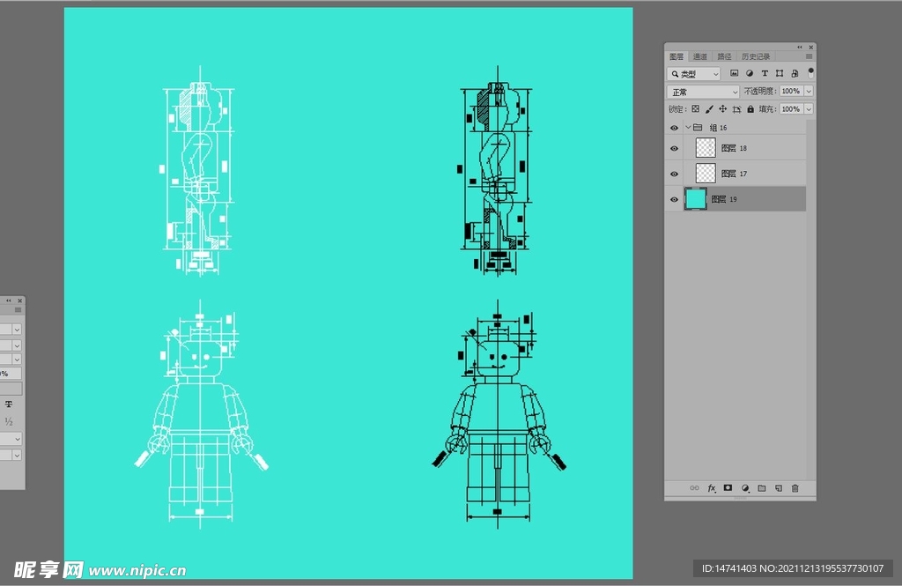This screenshot has height=586, width=902.
Task: Click the link layers chain icon
Action: tap(694, 488)
